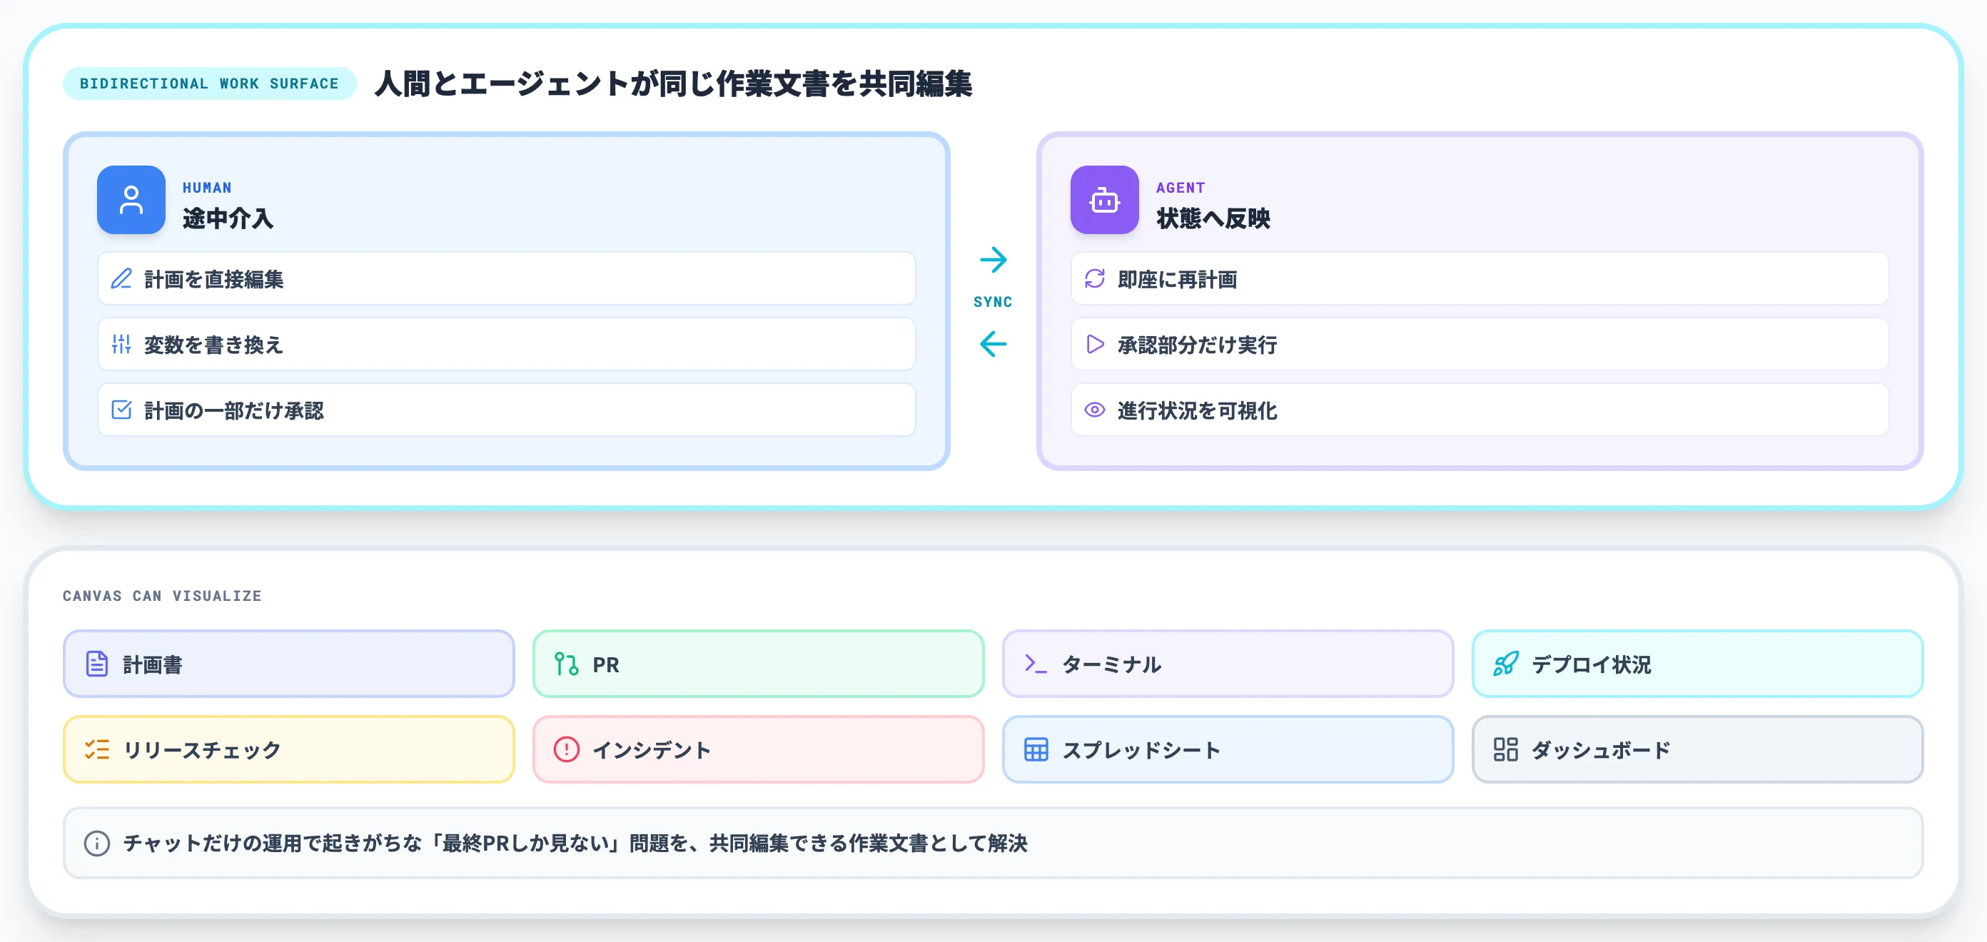Open the ダッシュボード card
The image size is (1987, 942).
click(x=1697, y=750)
